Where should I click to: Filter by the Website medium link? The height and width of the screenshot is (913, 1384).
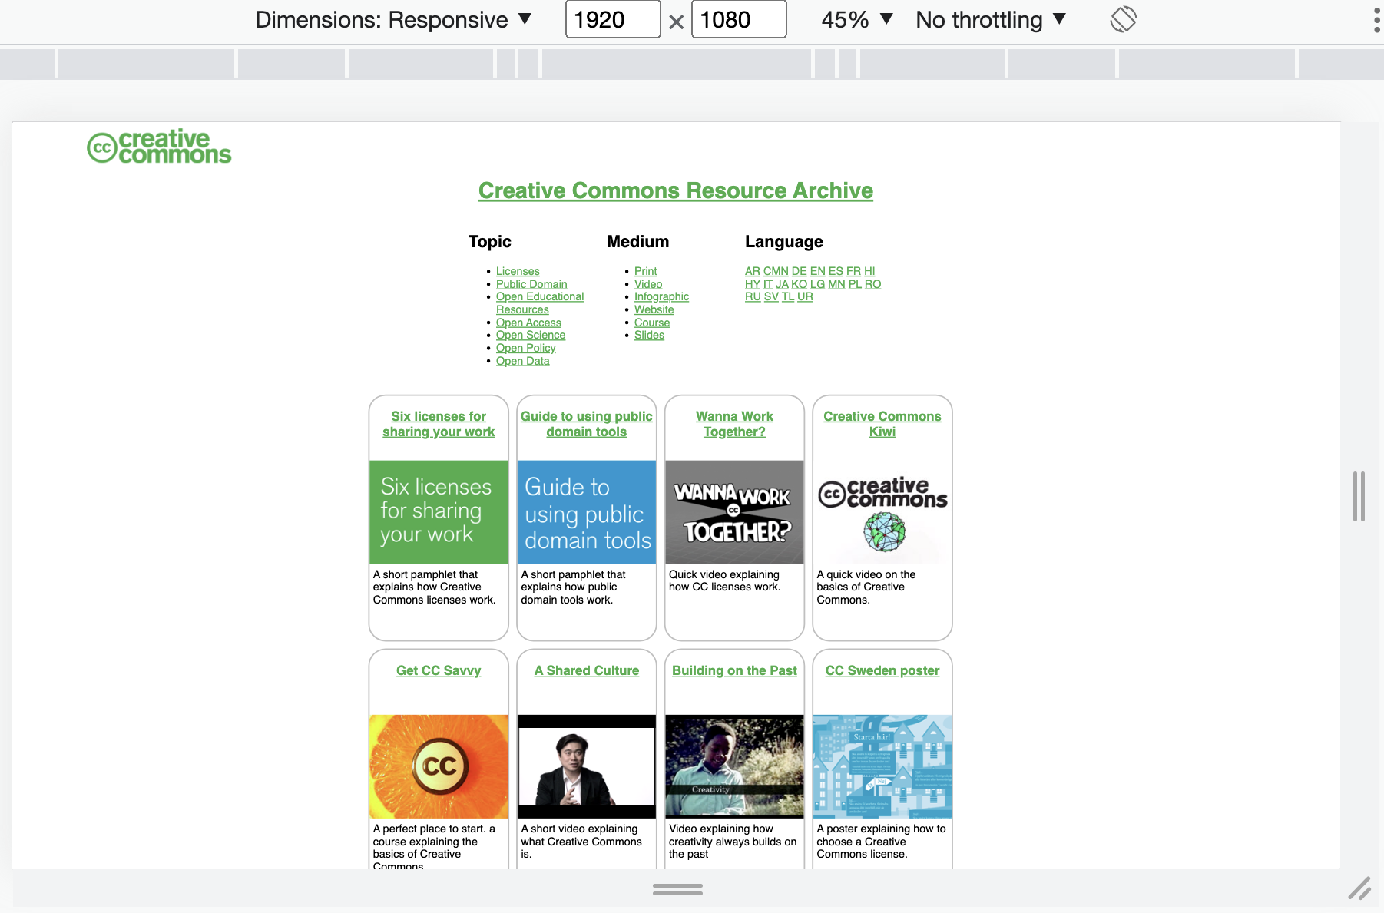[654, 309]
